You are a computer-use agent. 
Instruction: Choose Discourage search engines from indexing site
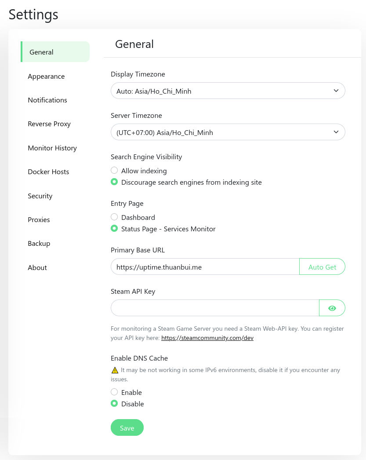(114, 182)
